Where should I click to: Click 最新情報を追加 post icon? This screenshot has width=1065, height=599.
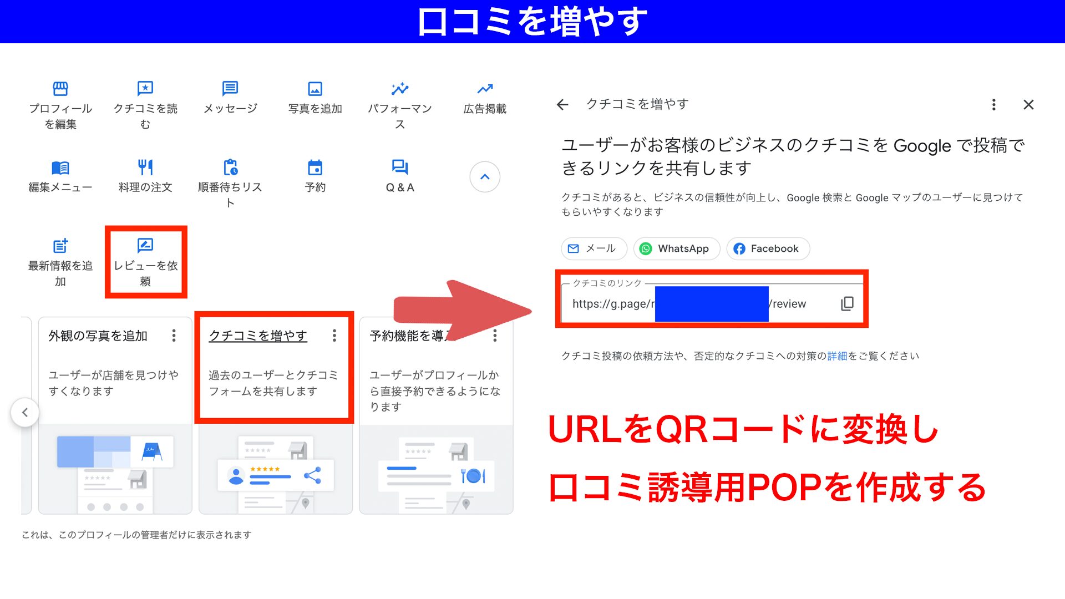click(60, 246)
